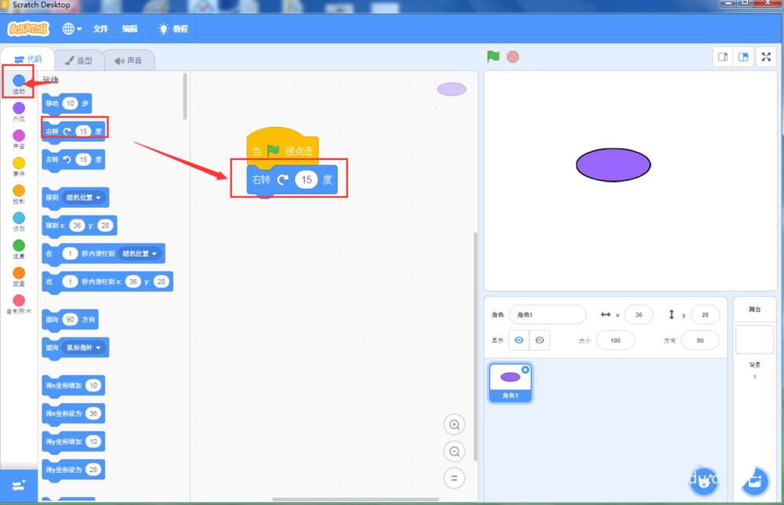The width and height of the screenshot is (784, 505).
Task: Open the add backdrop button
Action: pos(754,481)
